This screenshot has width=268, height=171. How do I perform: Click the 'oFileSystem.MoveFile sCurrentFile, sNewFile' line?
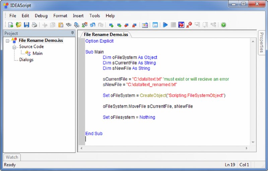click(148, 106)
